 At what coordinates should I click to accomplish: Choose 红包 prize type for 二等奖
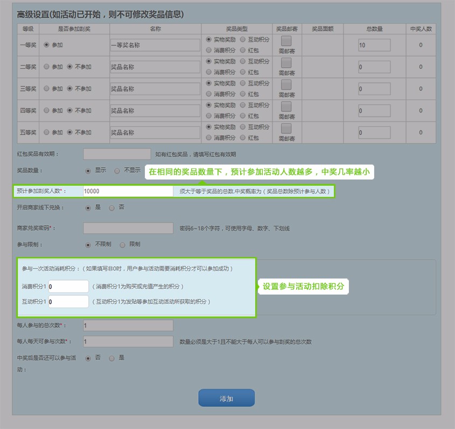243,71
